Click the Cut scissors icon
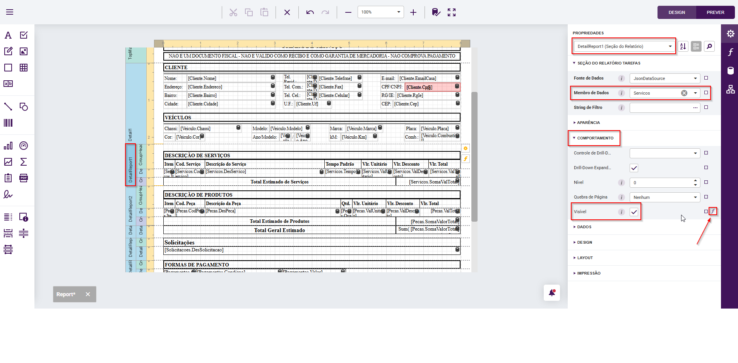Screen dimensions: 738x363 coord(233,12)
